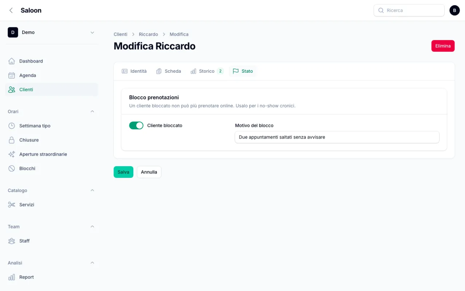Click the magnifier icon in search box
This screenshot has height=291, width=465.
tap(381, 11)
